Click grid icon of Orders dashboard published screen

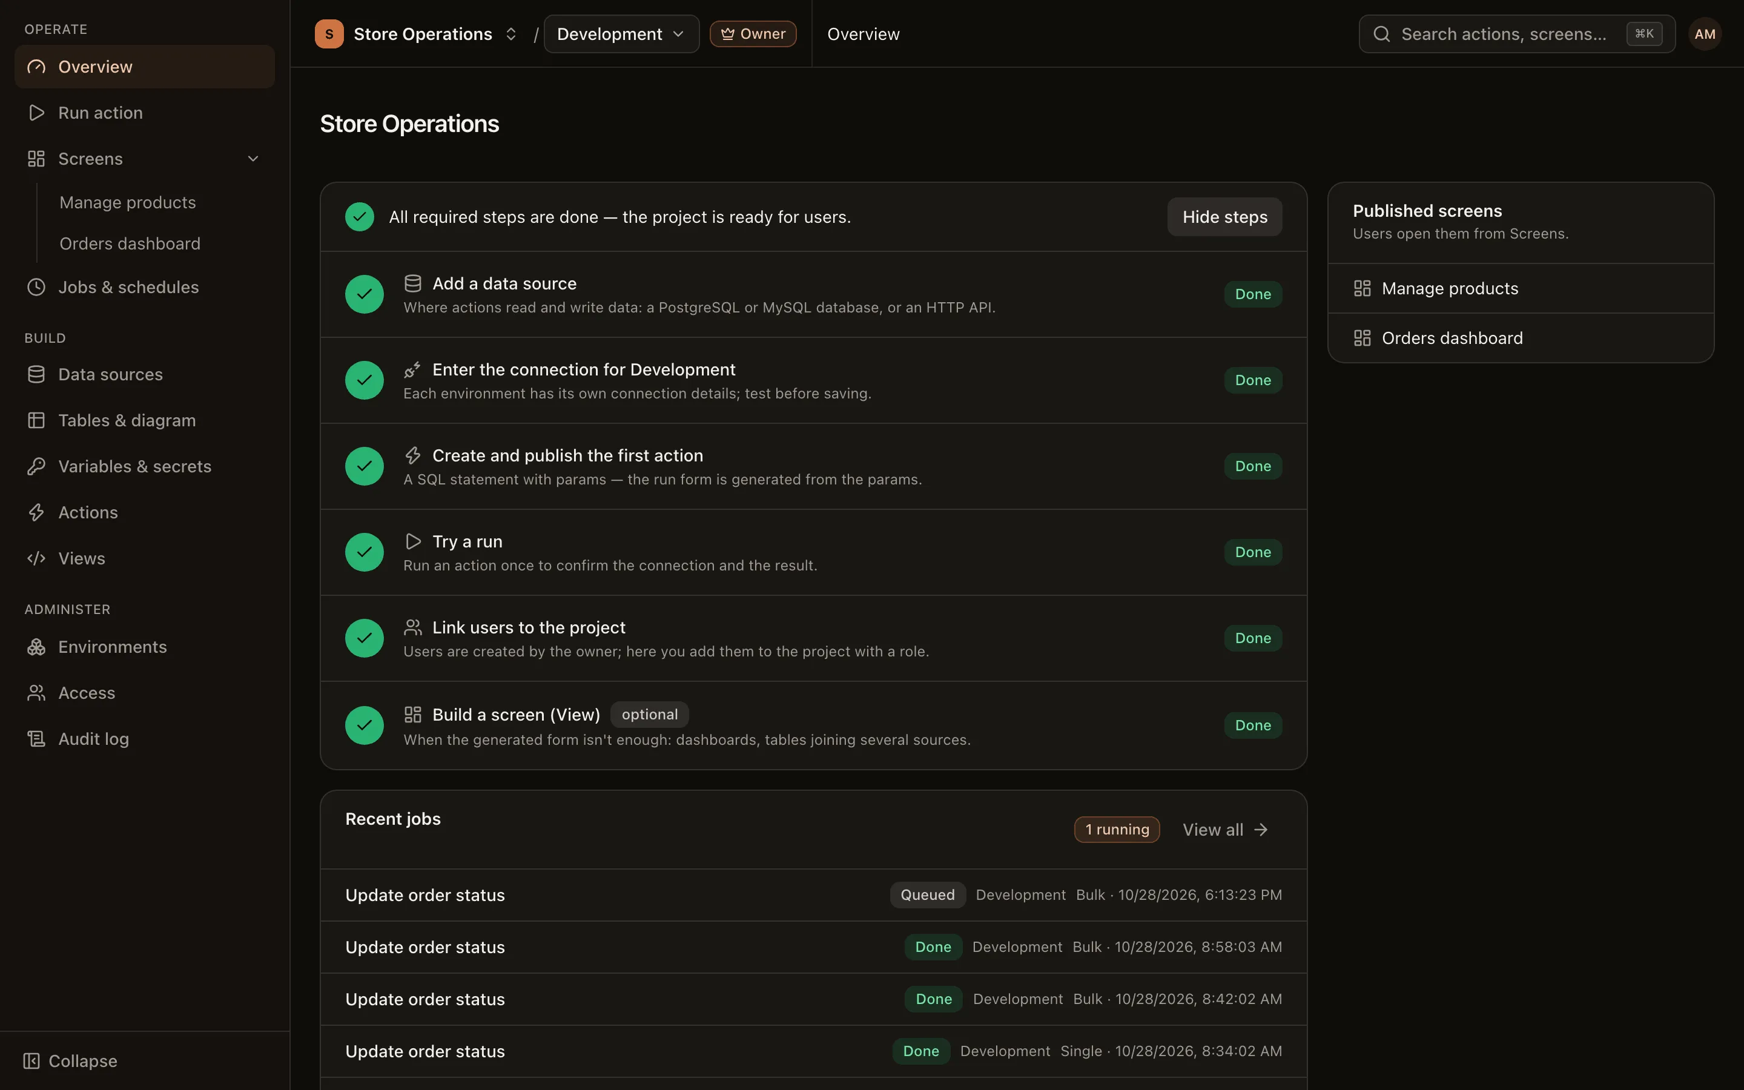coord(1362,338)
